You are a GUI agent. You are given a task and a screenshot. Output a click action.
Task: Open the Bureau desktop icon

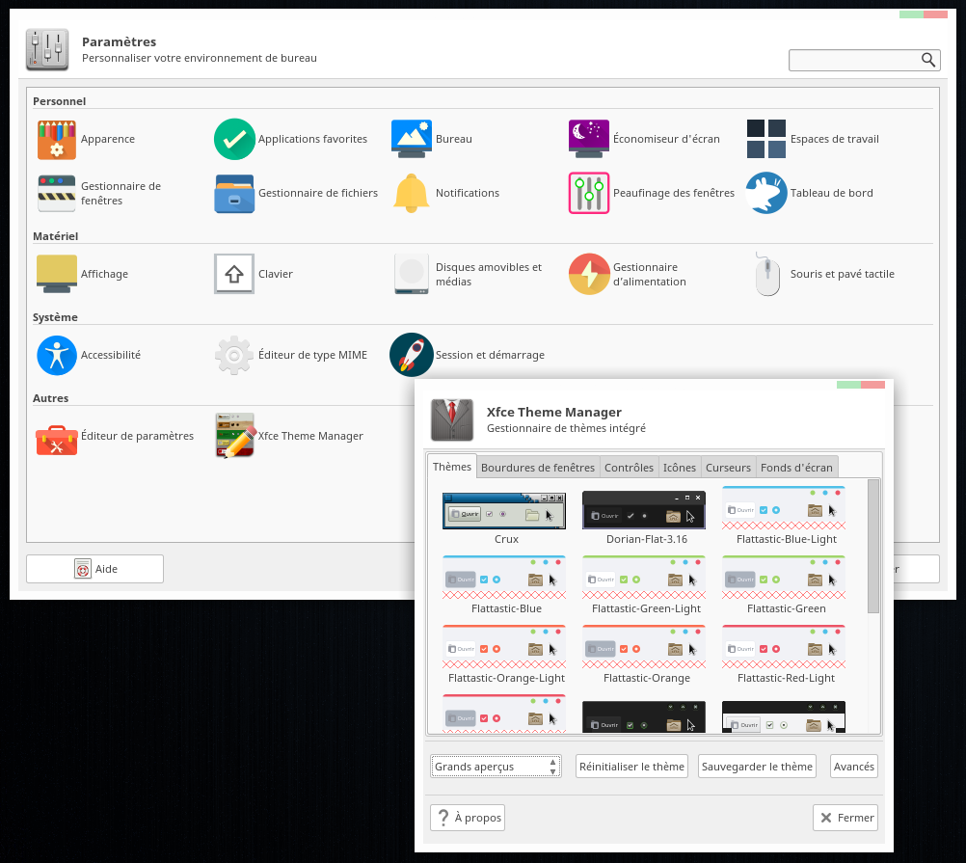412,139
